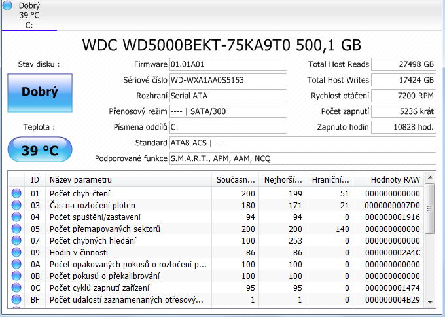Click the 39 °C temperature button
Viewport: 445px width, 317px height.
[40, 150]
